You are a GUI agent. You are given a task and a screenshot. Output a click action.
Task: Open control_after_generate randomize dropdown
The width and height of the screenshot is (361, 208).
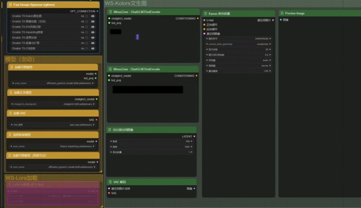[238, 44]
